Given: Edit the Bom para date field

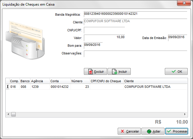Looking at the screenshot, I should pos(93,45).
